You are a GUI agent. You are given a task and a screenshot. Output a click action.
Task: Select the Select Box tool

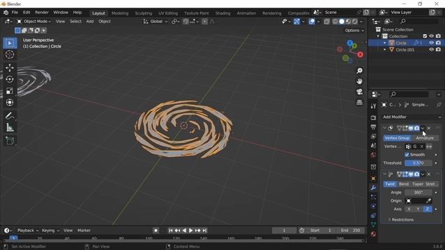[x=10, y=43]
